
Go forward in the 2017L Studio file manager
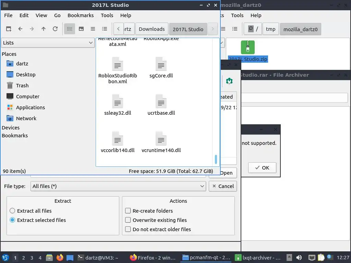tap(32, 29)
